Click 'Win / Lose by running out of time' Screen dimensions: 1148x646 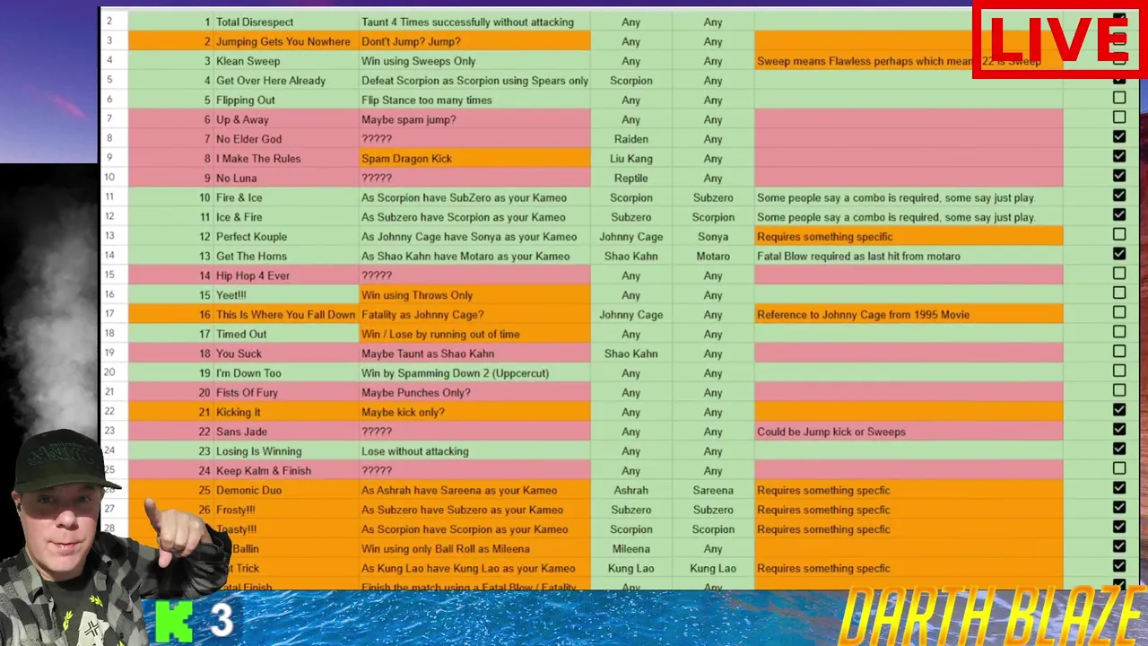474,334
